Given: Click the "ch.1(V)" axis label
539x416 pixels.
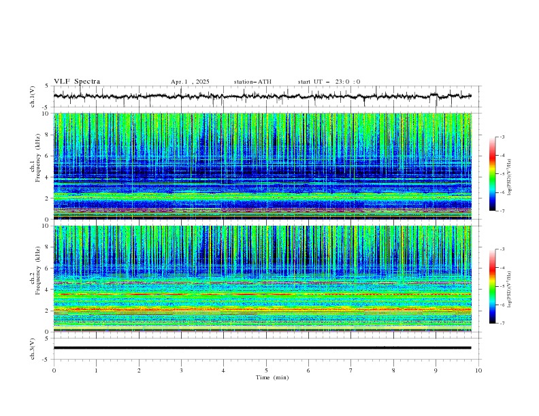Looking at the screenshot, I should (x=33, y=97).
